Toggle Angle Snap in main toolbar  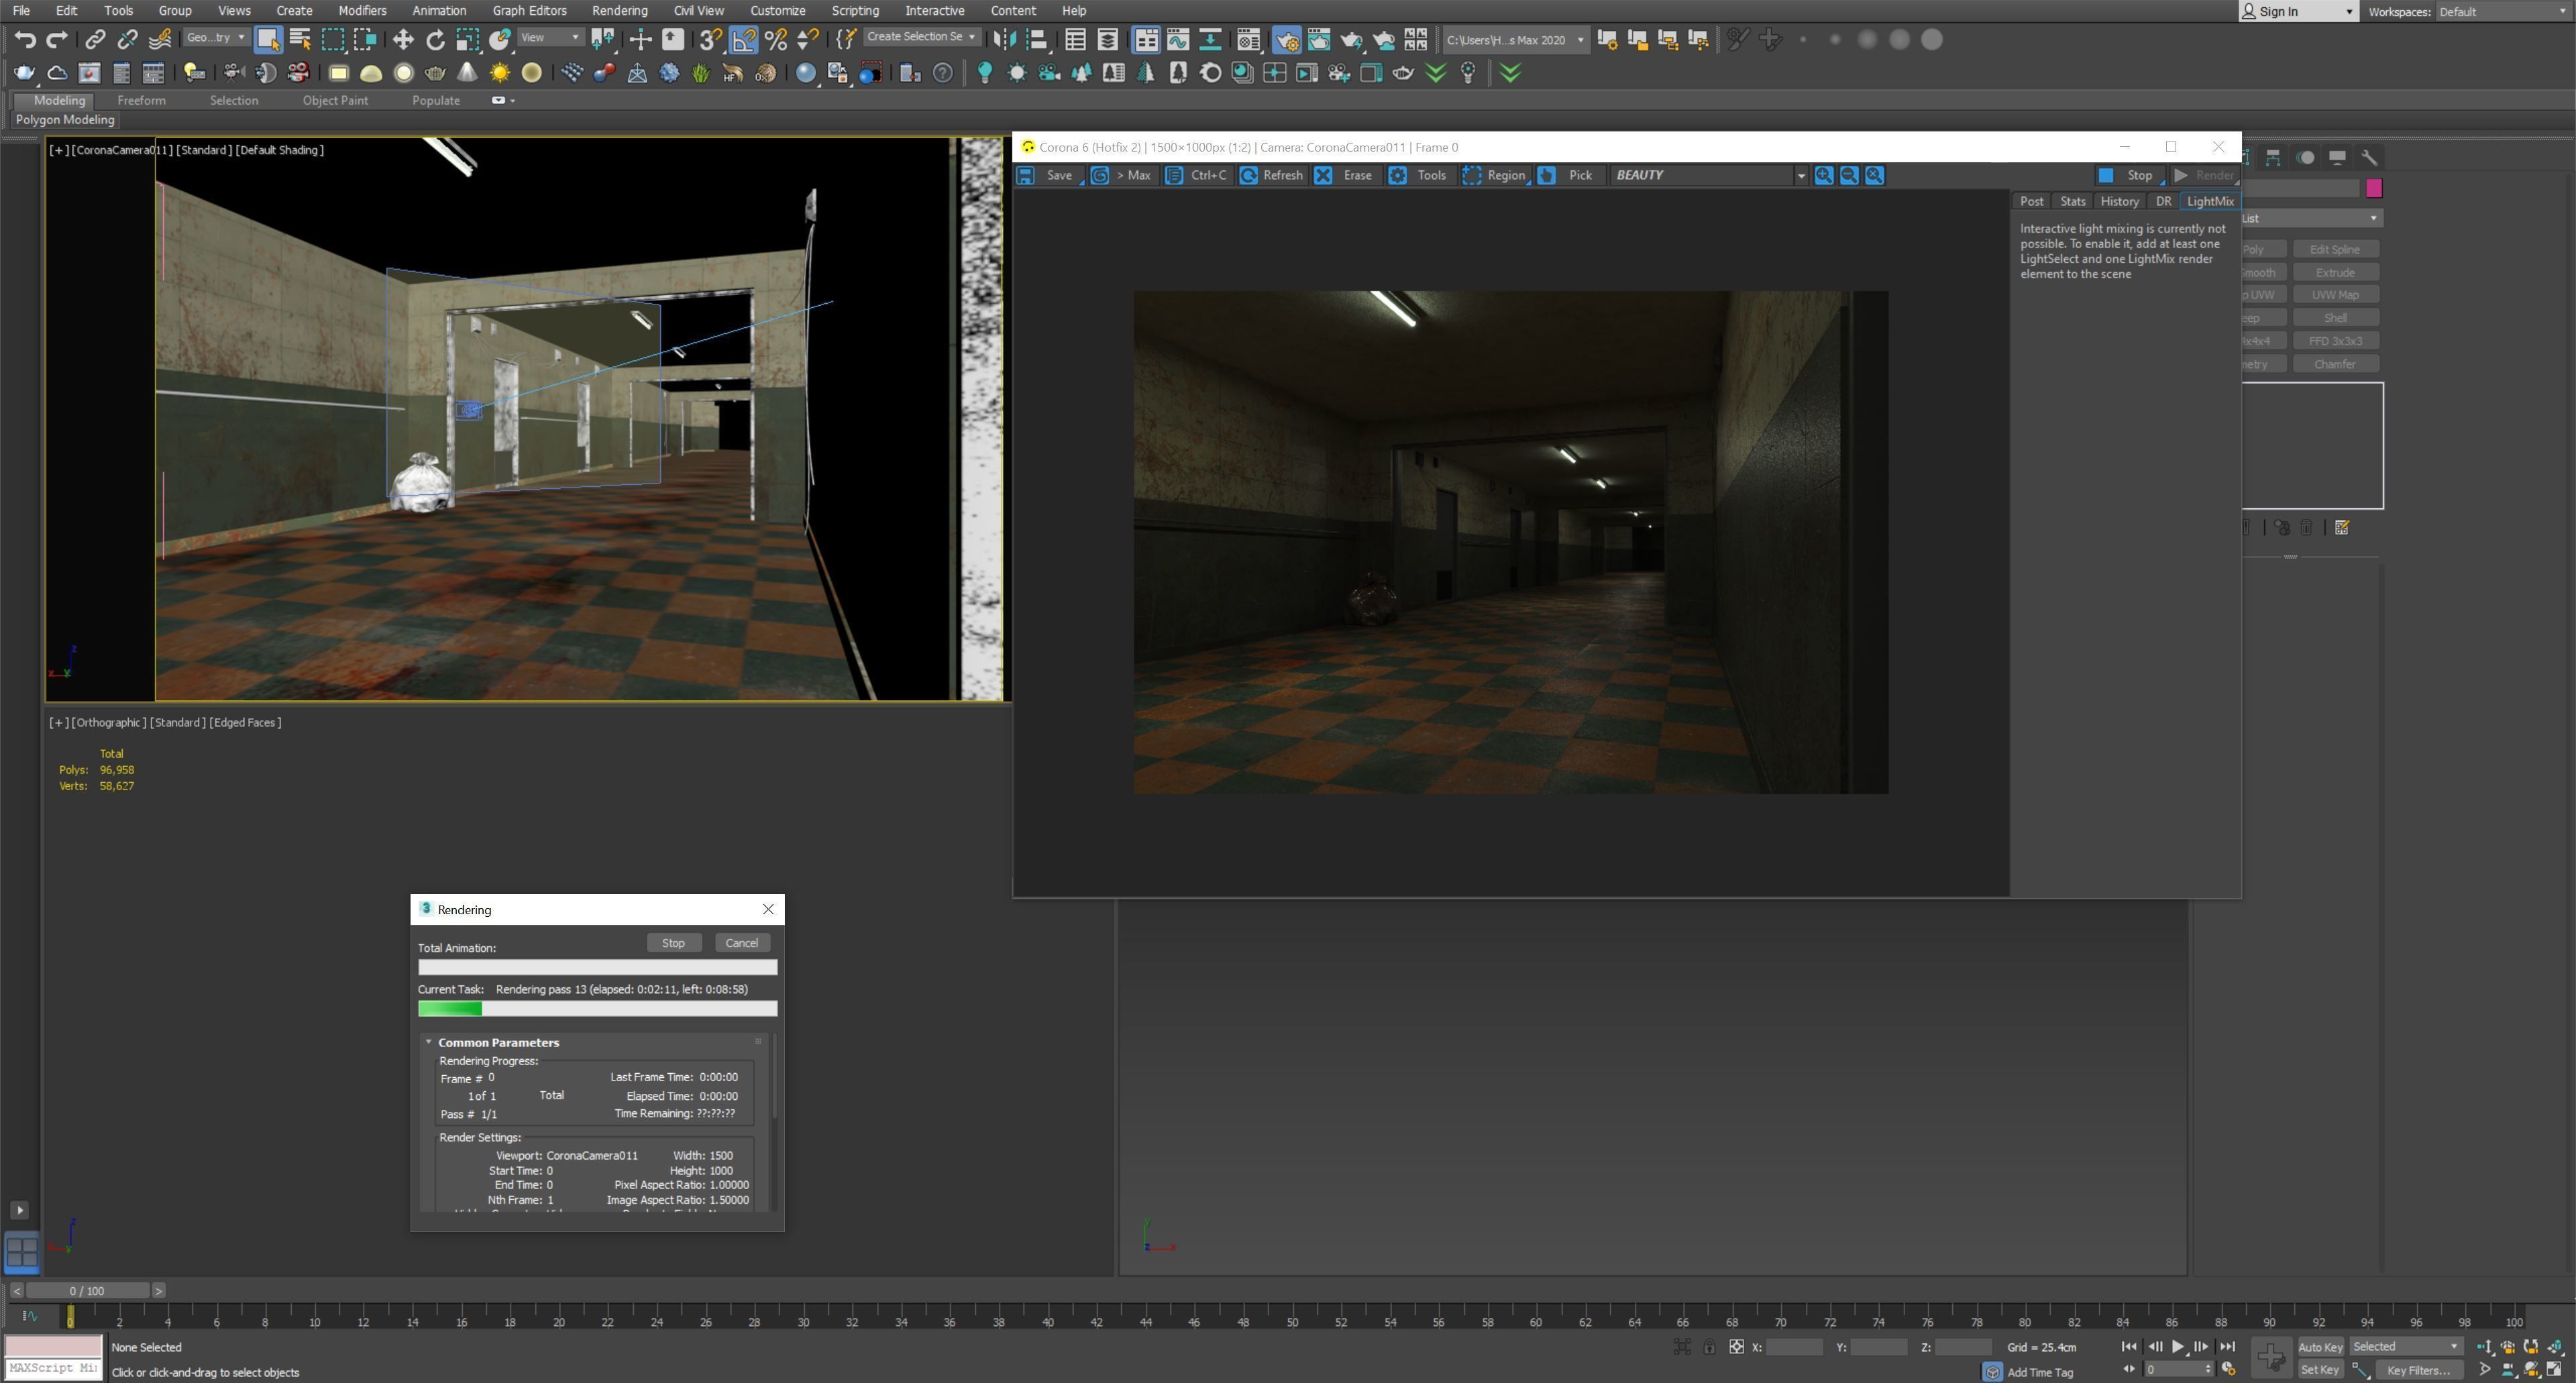[x=743, y=40]
